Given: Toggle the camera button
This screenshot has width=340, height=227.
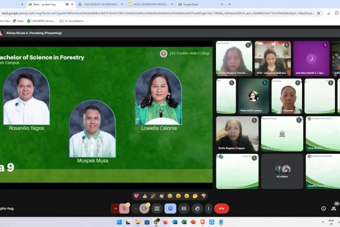Looking at the screenshot, I should [144, 208].
